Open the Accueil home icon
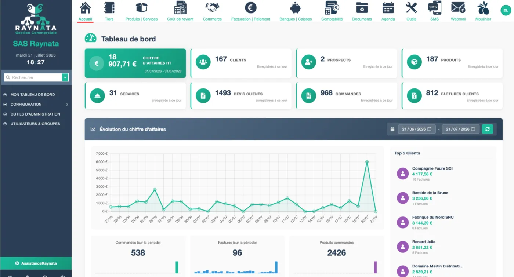Image resolution: width=514 pixels, height=277 pixels. point(85,7)
